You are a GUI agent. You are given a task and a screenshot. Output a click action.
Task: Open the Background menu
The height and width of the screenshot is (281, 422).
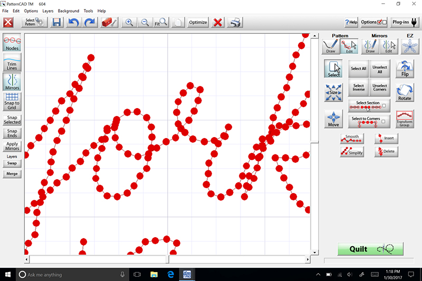(69, 11)
